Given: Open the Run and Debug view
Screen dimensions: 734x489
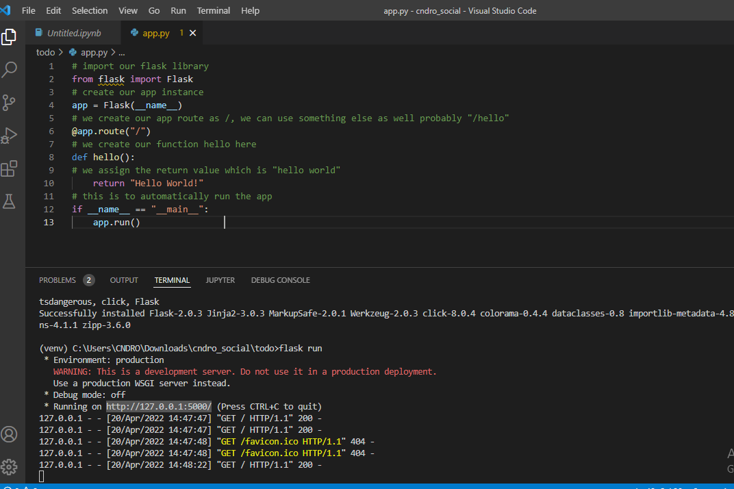Looking at the screenshot, I should [x=9, y=135].
